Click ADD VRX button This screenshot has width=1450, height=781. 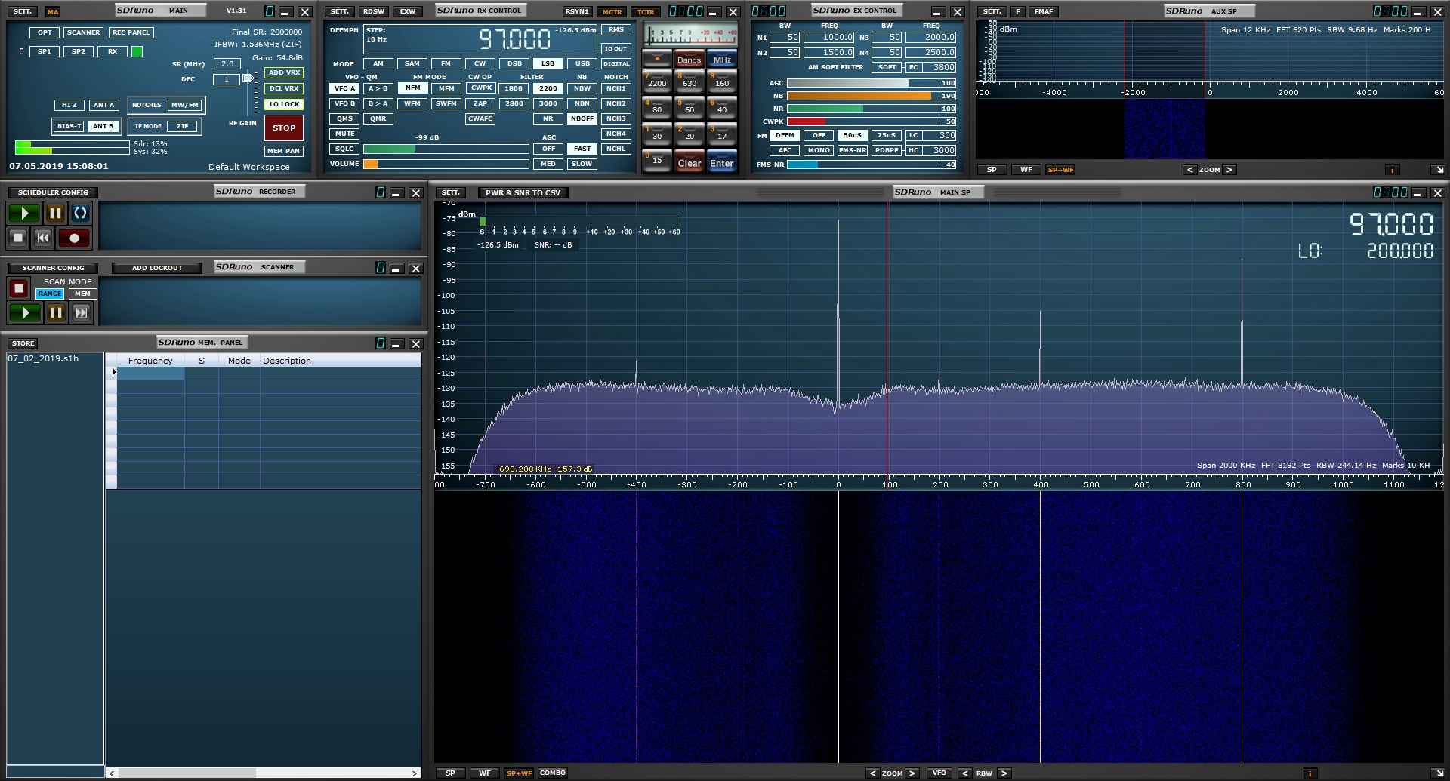pos(284,72)
